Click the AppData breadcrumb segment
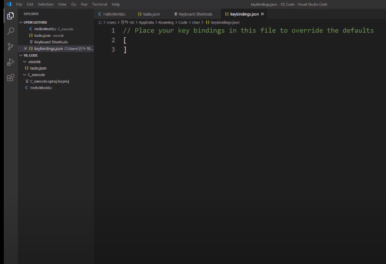 (x=146, y=23)
